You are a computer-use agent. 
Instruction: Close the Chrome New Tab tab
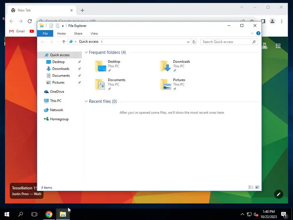[x=71, y=10]
